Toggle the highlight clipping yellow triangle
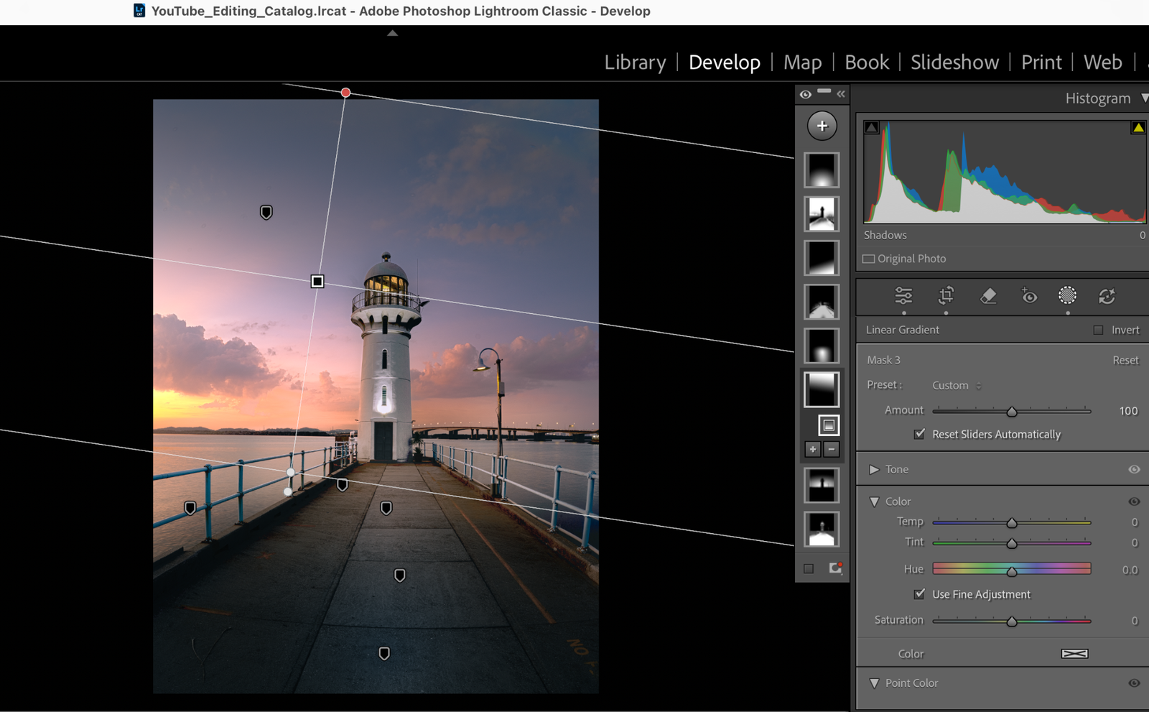 point(1138,128)
